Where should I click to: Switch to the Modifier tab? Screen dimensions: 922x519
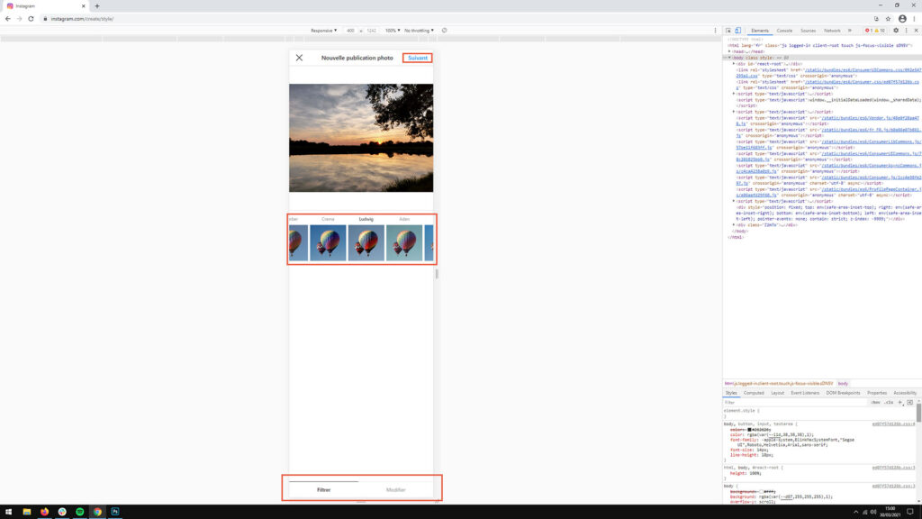[x=396, y=489]
